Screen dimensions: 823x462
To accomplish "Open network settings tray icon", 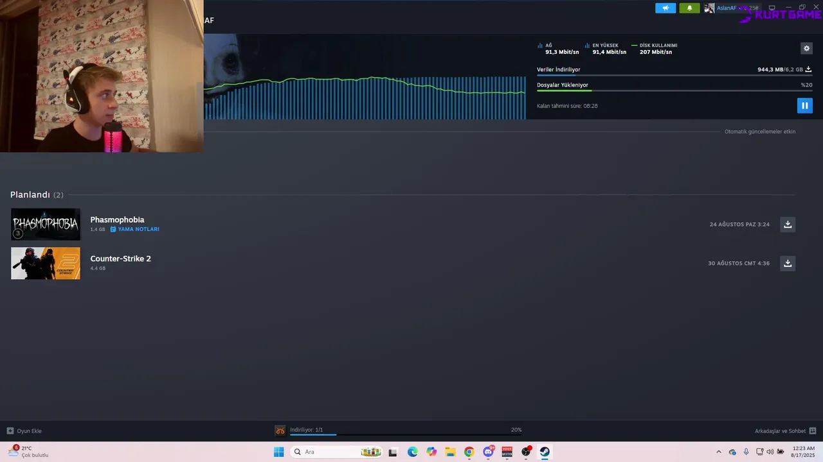I will [x=760, y=452].
